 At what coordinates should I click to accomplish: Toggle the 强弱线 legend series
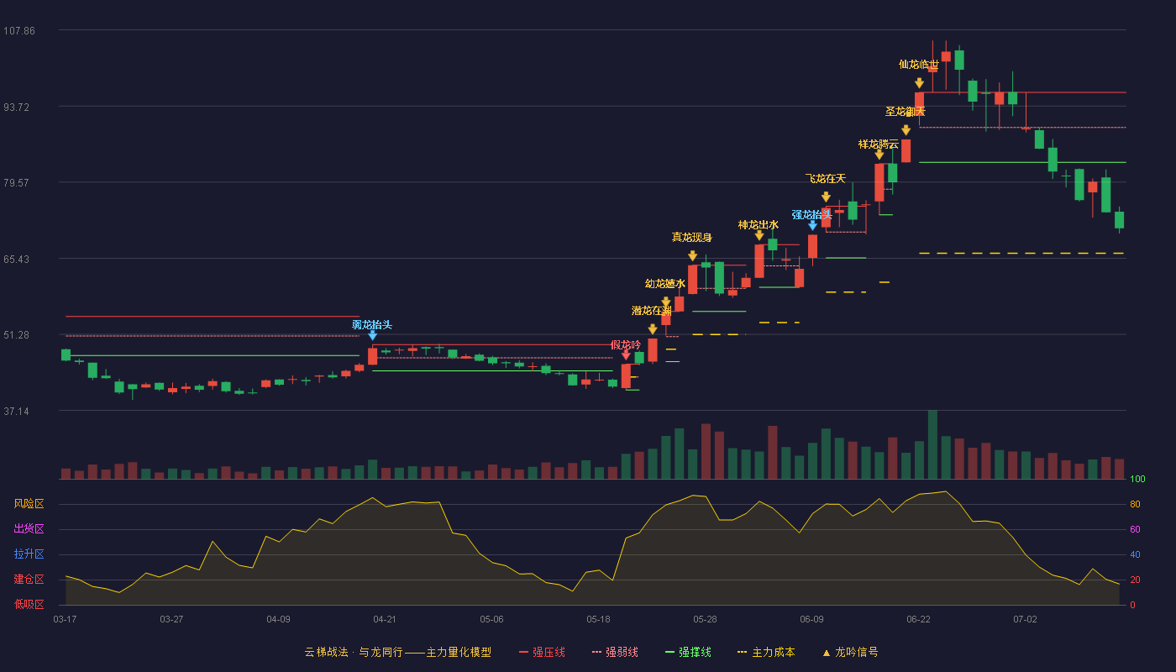tap(615, 652)
